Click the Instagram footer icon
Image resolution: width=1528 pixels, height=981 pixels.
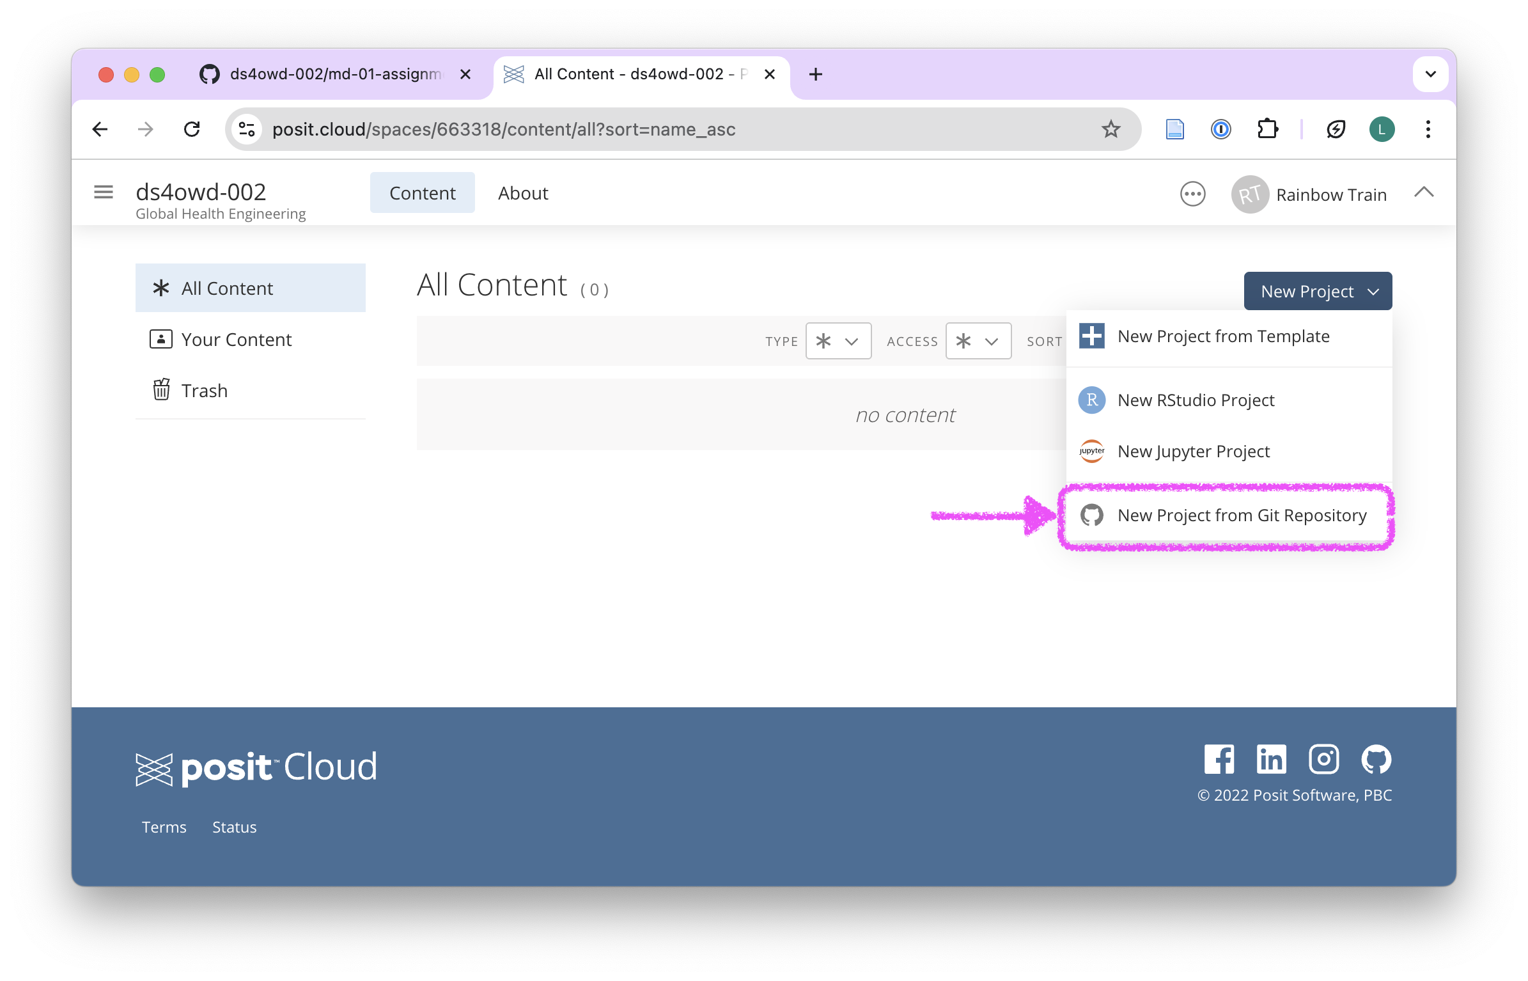click(1323, 759)
